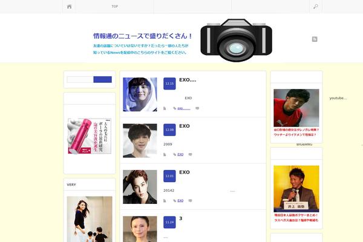
Task: Open the boxer press conference photo
Action: click(x=296, y=189)
